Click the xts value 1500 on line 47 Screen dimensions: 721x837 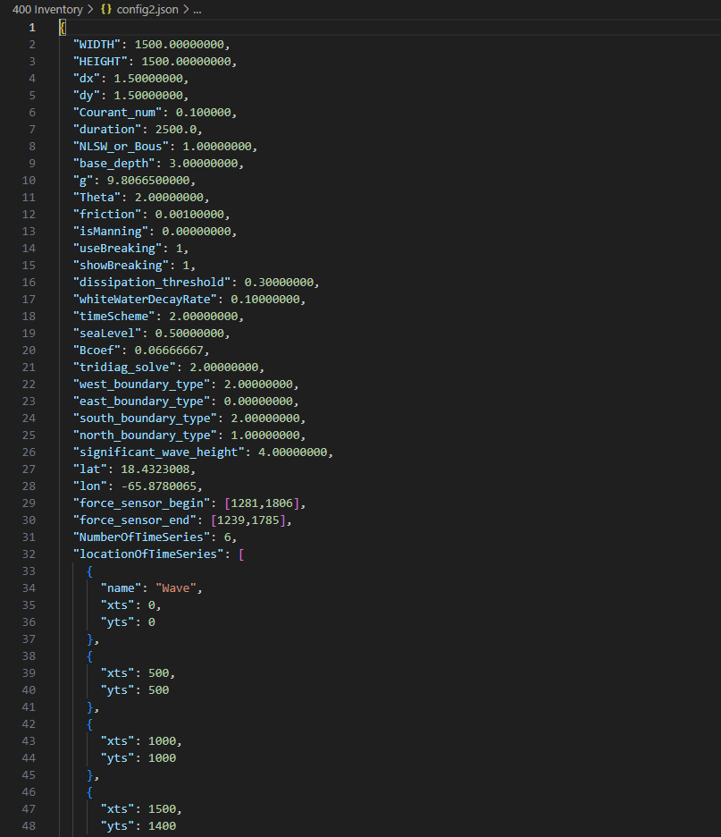(x=162, y=809)
